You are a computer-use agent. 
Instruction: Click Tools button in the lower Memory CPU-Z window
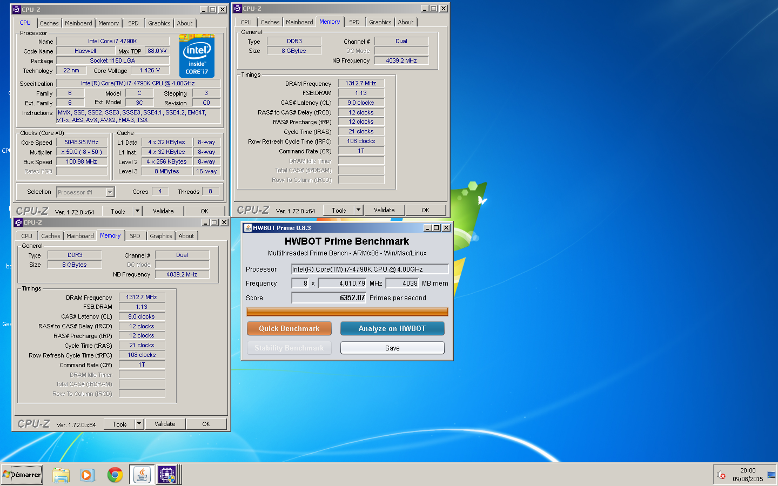pos(119,424)
